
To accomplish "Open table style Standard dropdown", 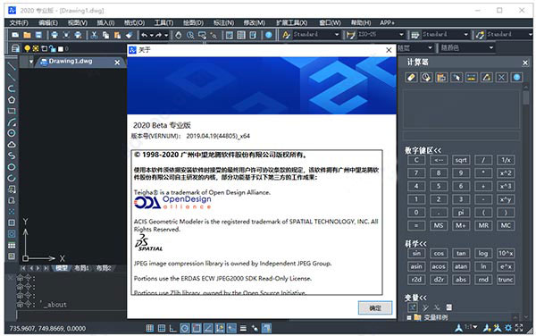I will [x=446, y=35].
